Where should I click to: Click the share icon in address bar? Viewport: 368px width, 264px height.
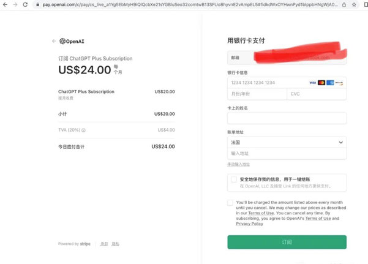344,4
